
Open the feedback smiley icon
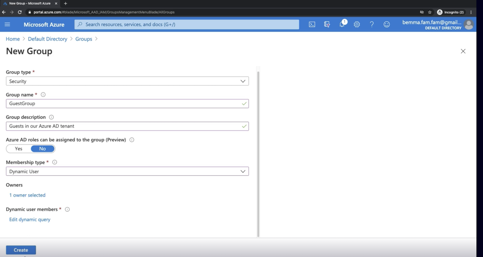386,24
